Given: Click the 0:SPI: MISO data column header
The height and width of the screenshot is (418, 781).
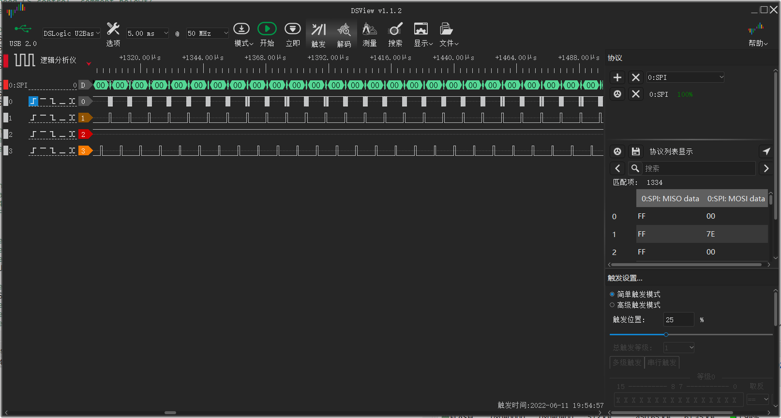Looking at the screenshot, I should click(670, 198).
